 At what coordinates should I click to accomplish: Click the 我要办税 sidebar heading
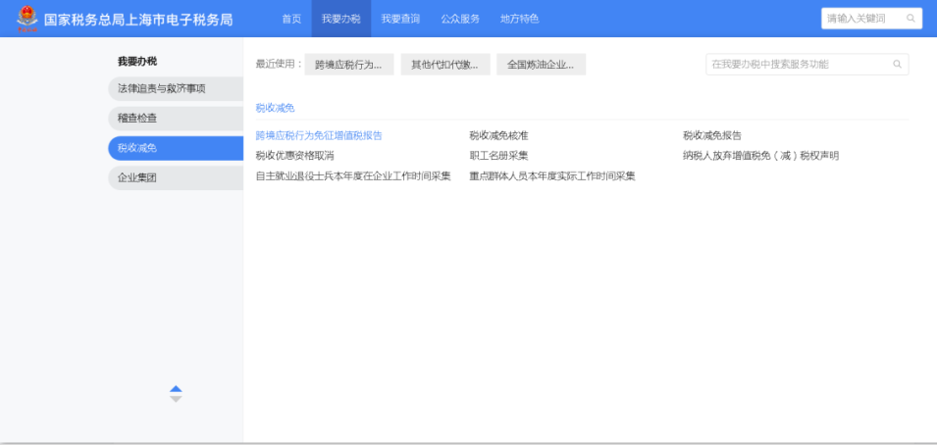(137, 61)
